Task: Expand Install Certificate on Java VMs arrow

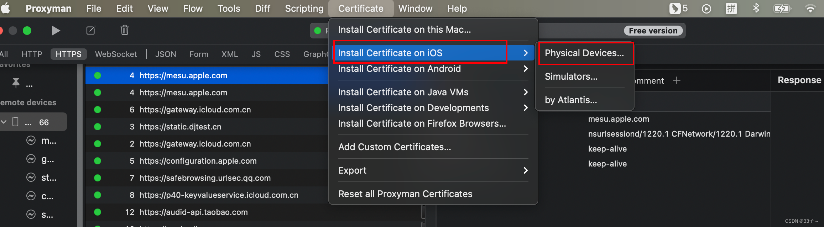Action: 526,92
